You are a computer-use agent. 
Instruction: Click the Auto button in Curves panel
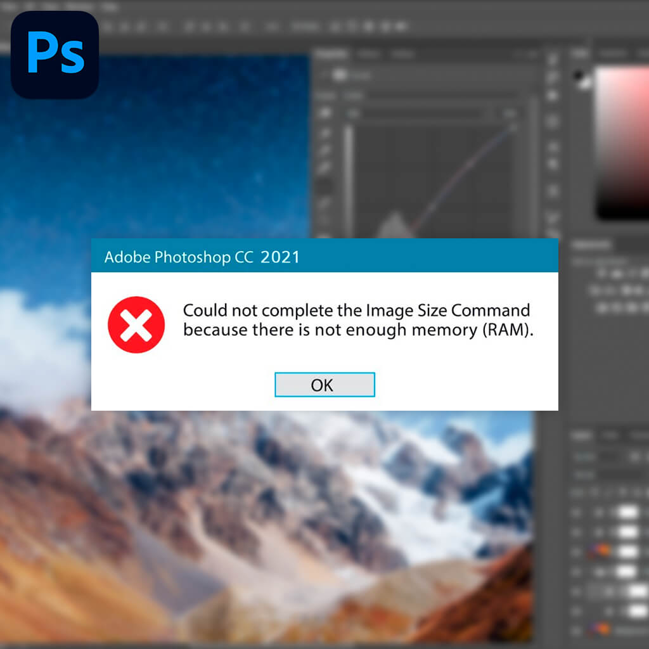click(x=510, y=113)
